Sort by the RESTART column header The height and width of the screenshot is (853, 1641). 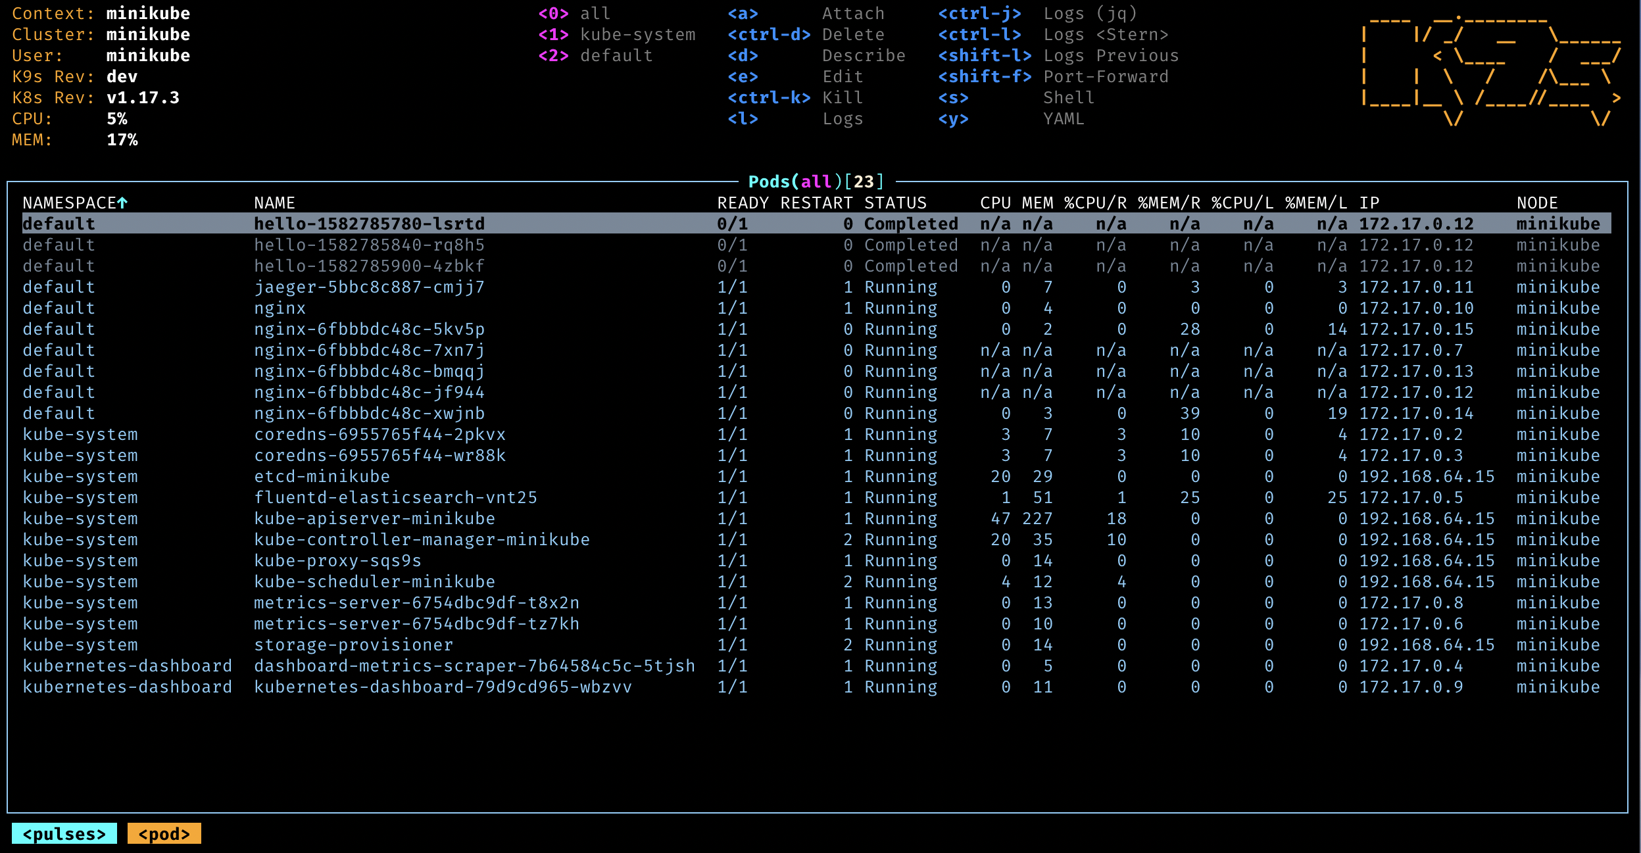pyautogui.click(x=816, y=203)
